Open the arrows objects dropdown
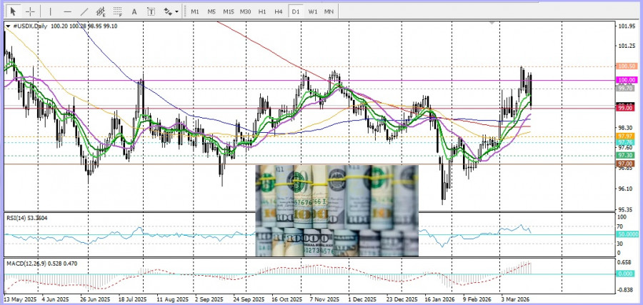This screenshot has height=305, width=643. (170, 11)
